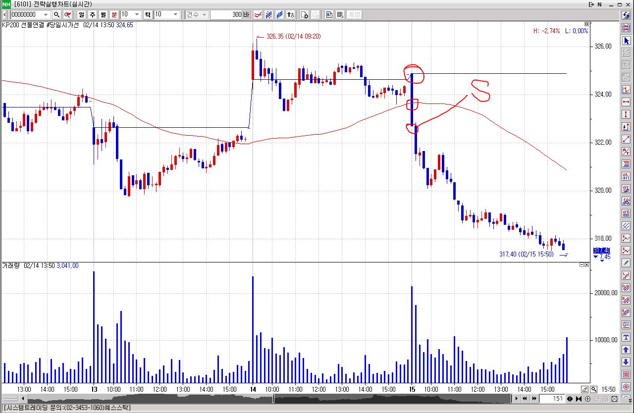Open the symbol code 00000000 dropdown

(x=46, y=15)
